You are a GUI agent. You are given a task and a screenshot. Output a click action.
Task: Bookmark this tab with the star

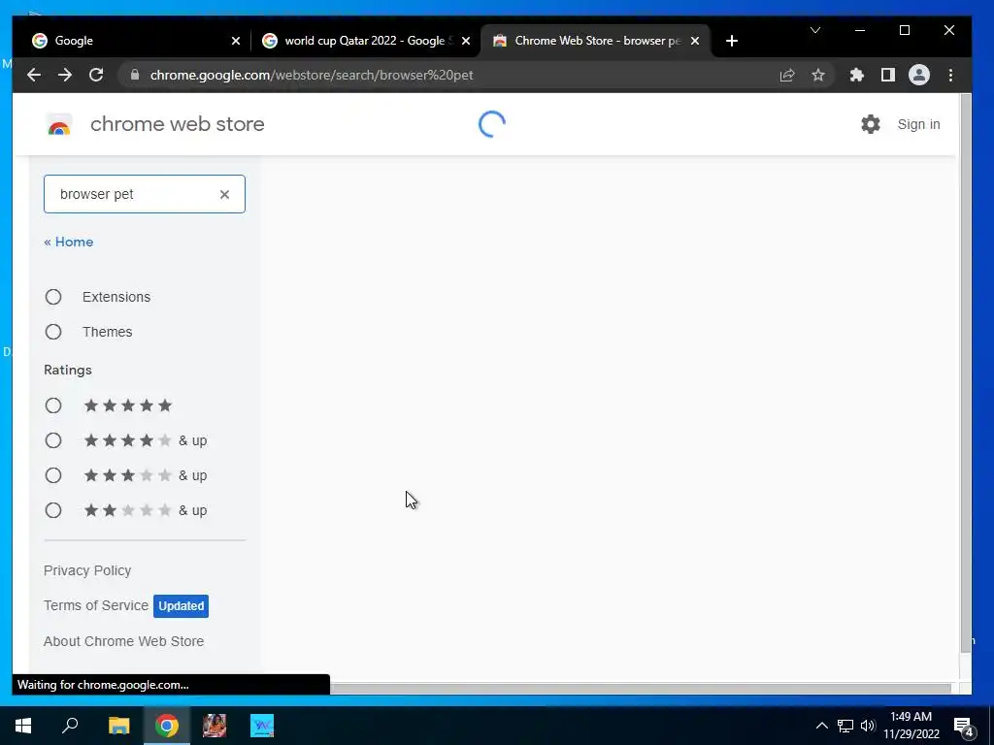point(817,75)
